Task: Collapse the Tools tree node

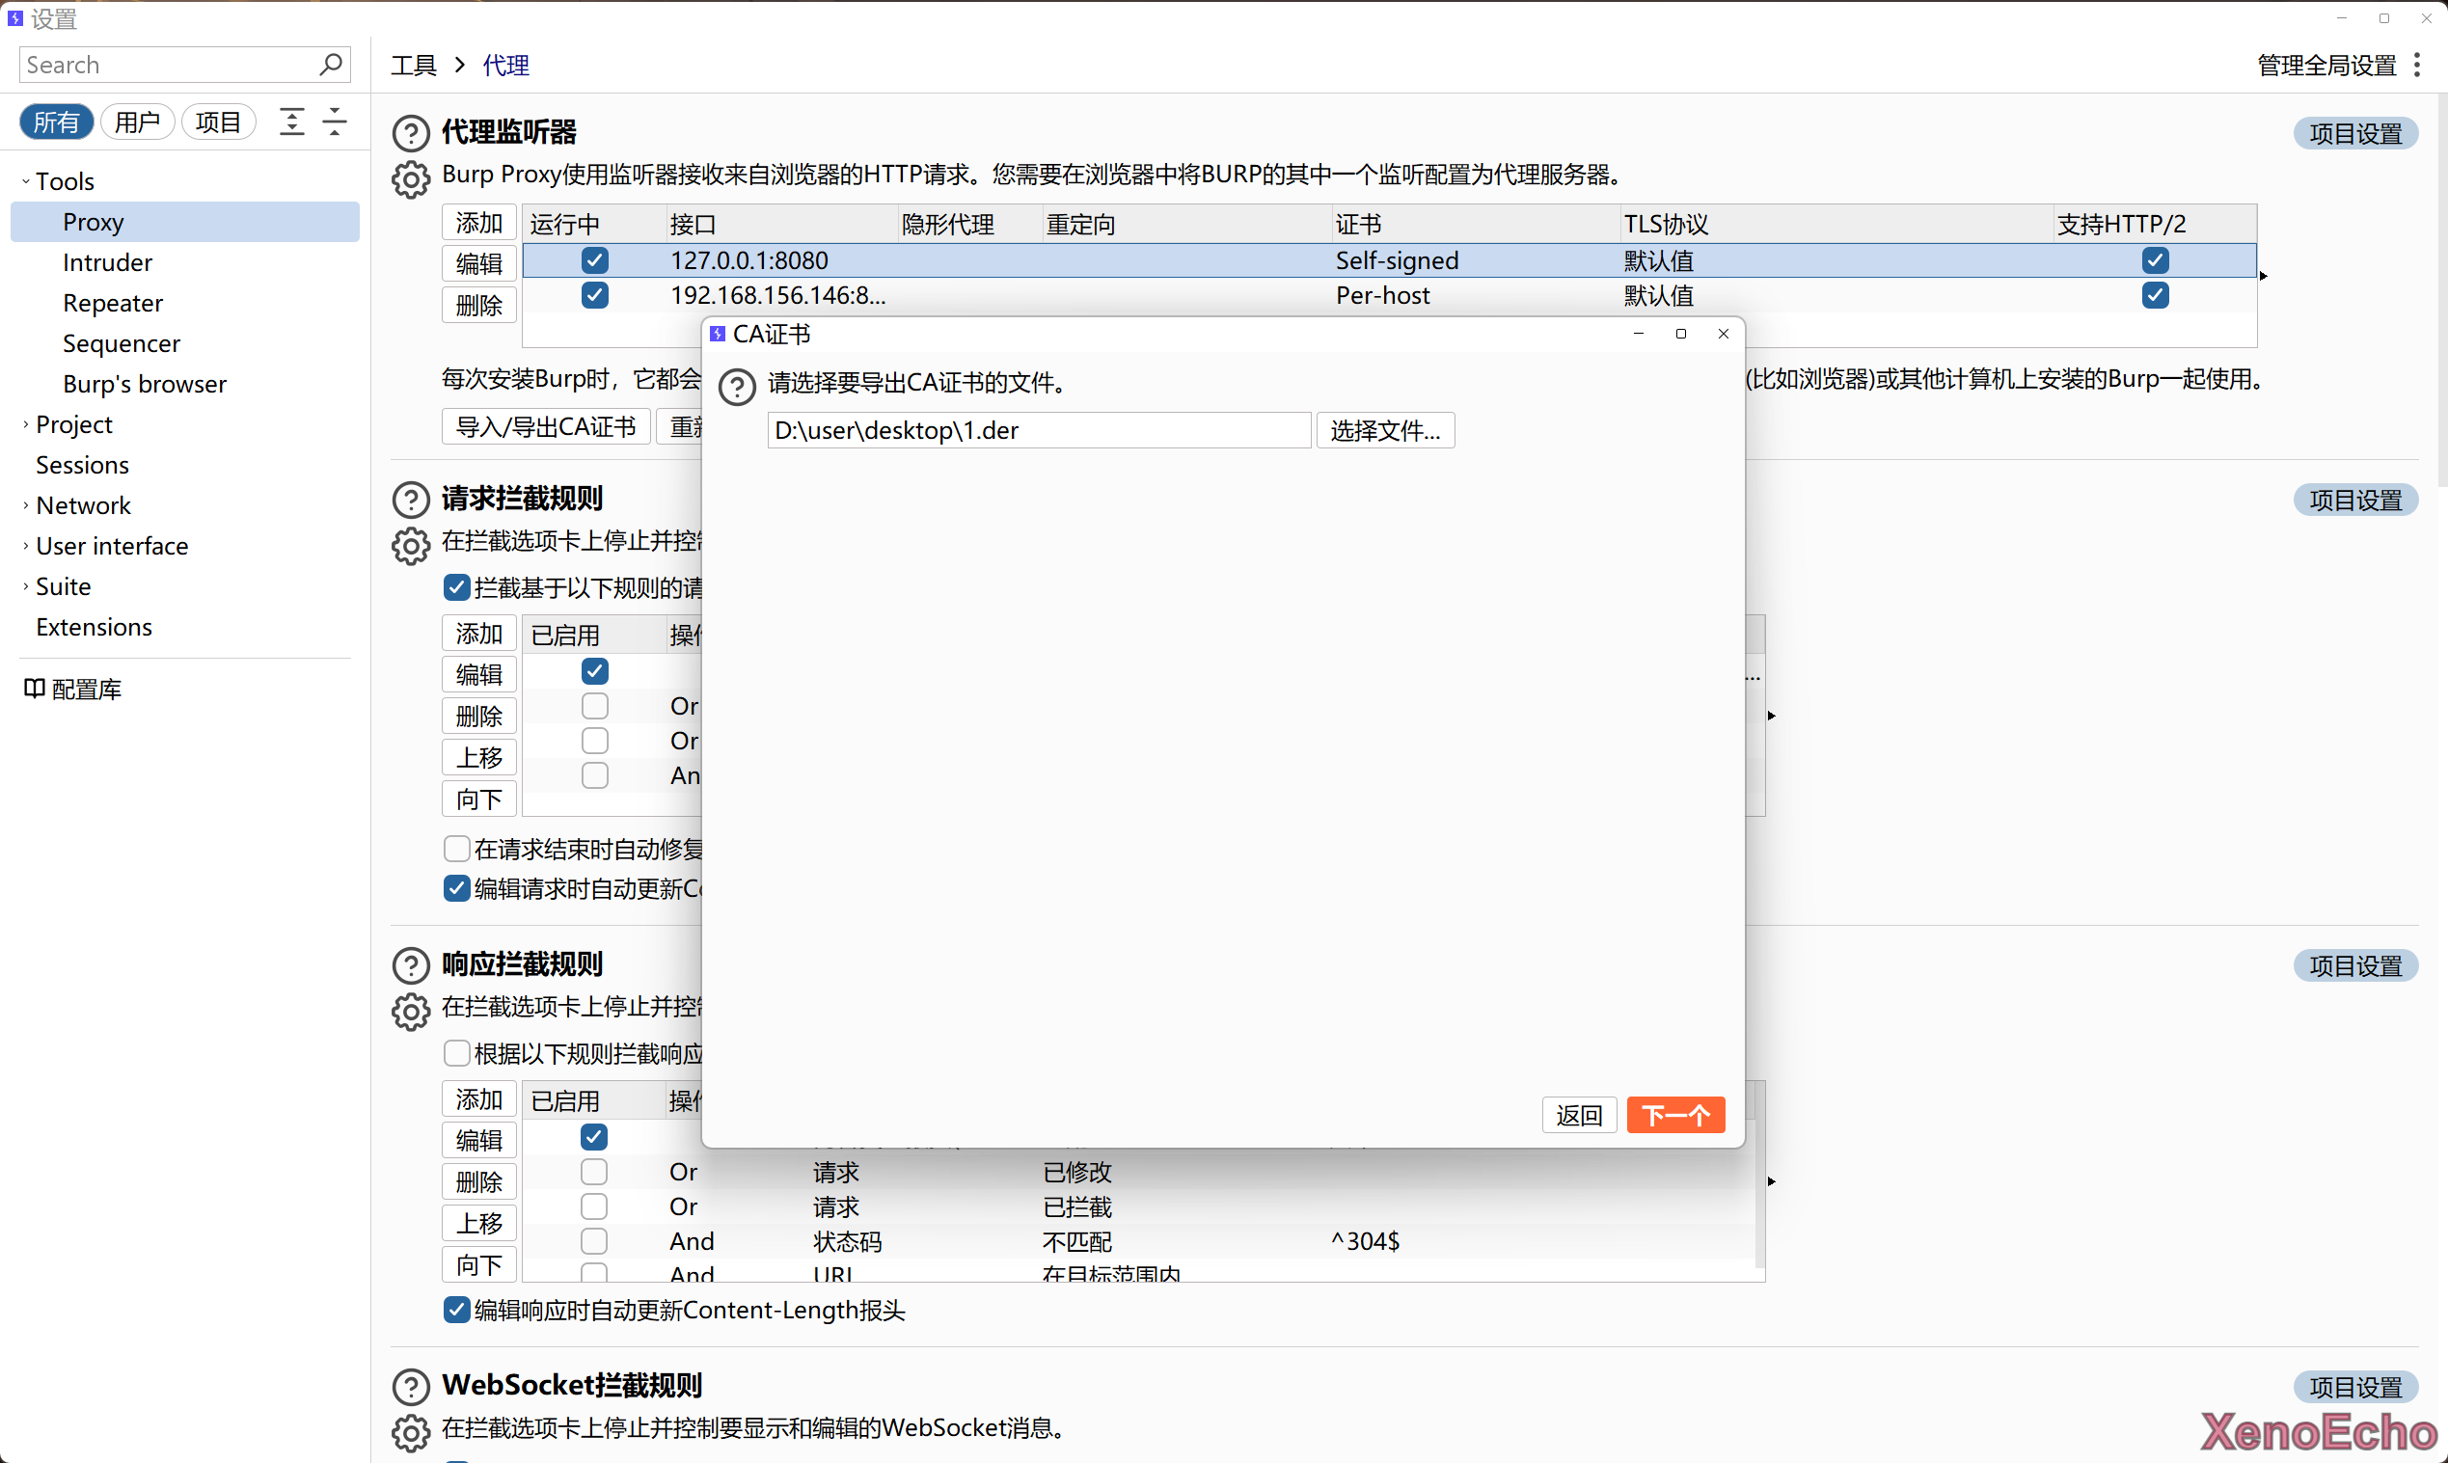Action: point(26,181)
